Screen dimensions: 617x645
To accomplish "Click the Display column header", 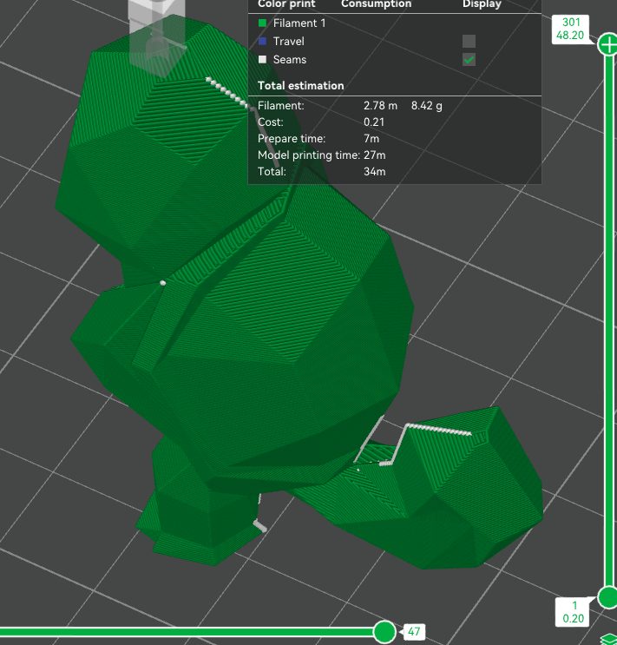I will click(x=481, y=4).
